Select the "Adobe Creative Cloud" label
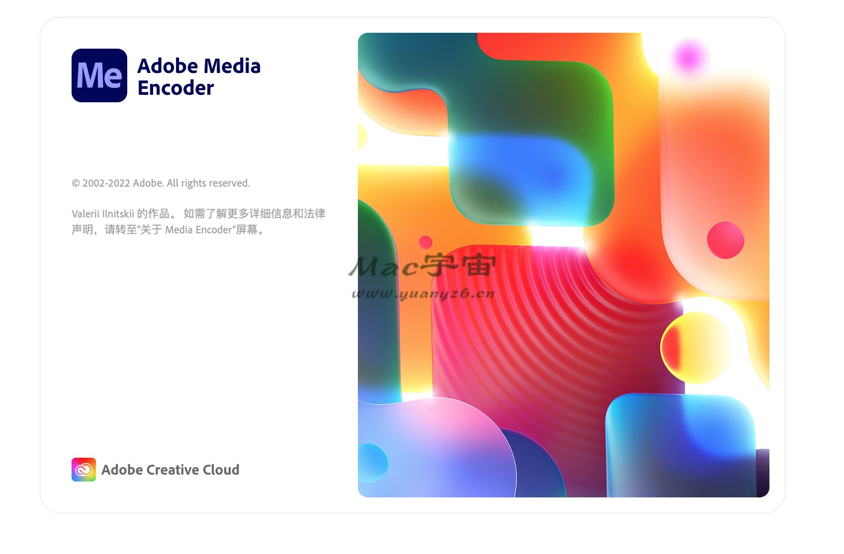This screenshot has height=554, width=844. coord(170,470)
